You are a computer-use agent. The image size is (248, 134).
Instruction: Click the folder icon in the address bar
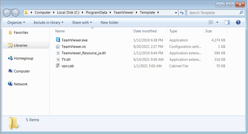(x=26, y=12)
